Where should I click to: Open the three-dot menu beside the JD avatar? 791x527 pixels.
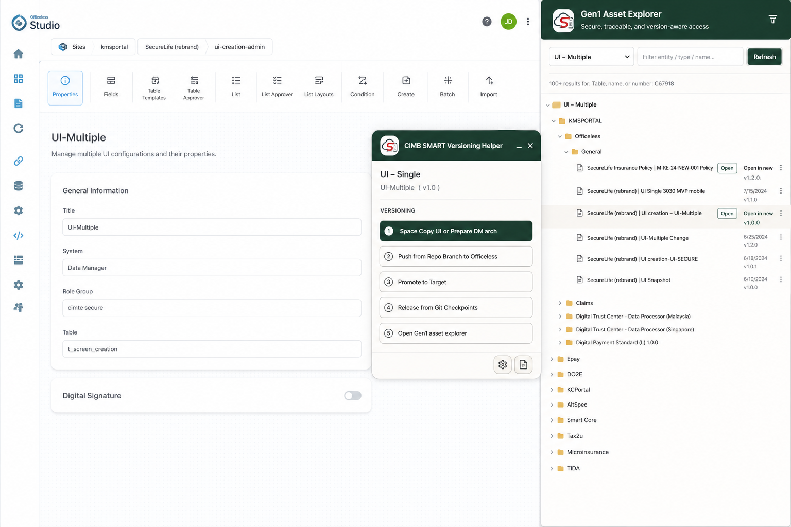(x=528, y=22)
